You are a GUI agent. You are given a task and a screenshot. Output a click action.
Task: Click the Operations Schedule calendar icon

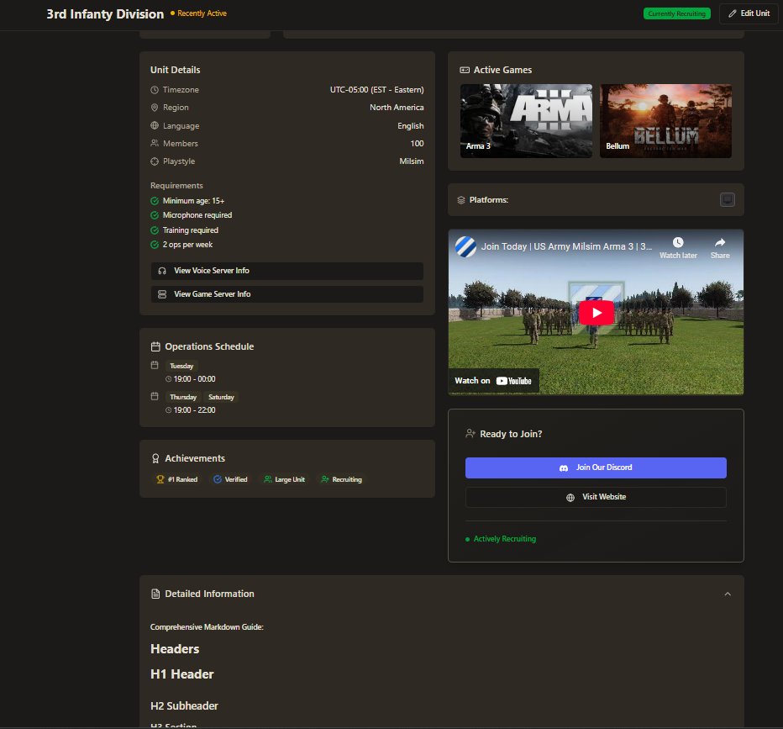[x=155, y=346]
